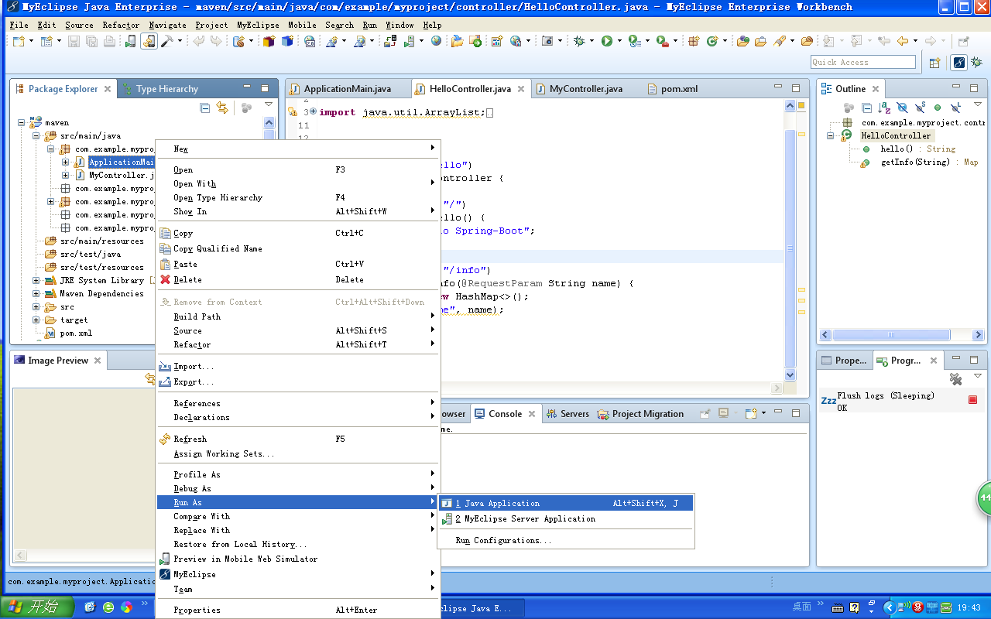Click the Outline horizontal scrollbar
This screenshot has height=619, width=991.
coord(890,335)
